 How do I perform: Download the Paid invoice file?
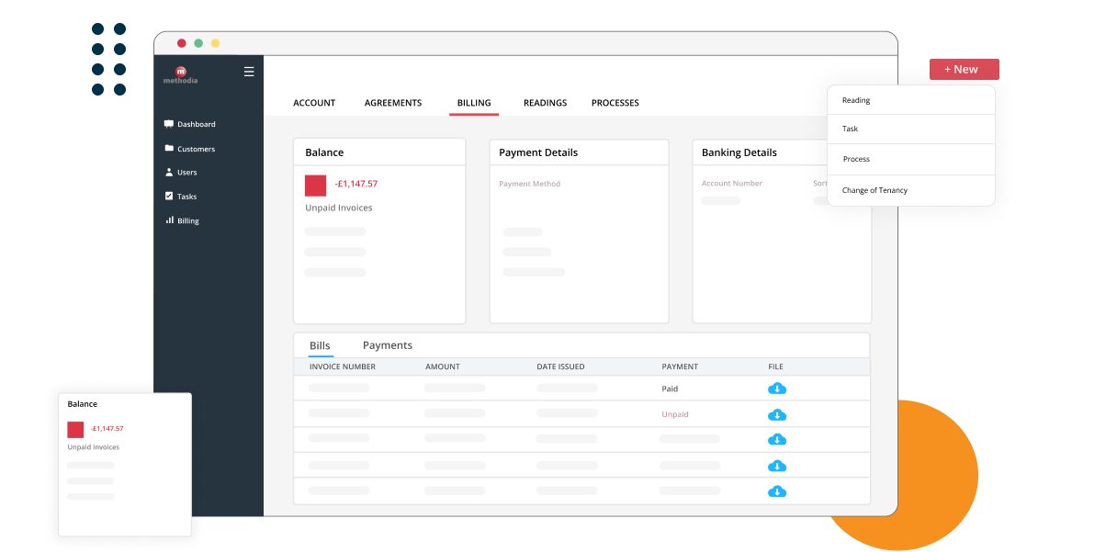point(776,388)
